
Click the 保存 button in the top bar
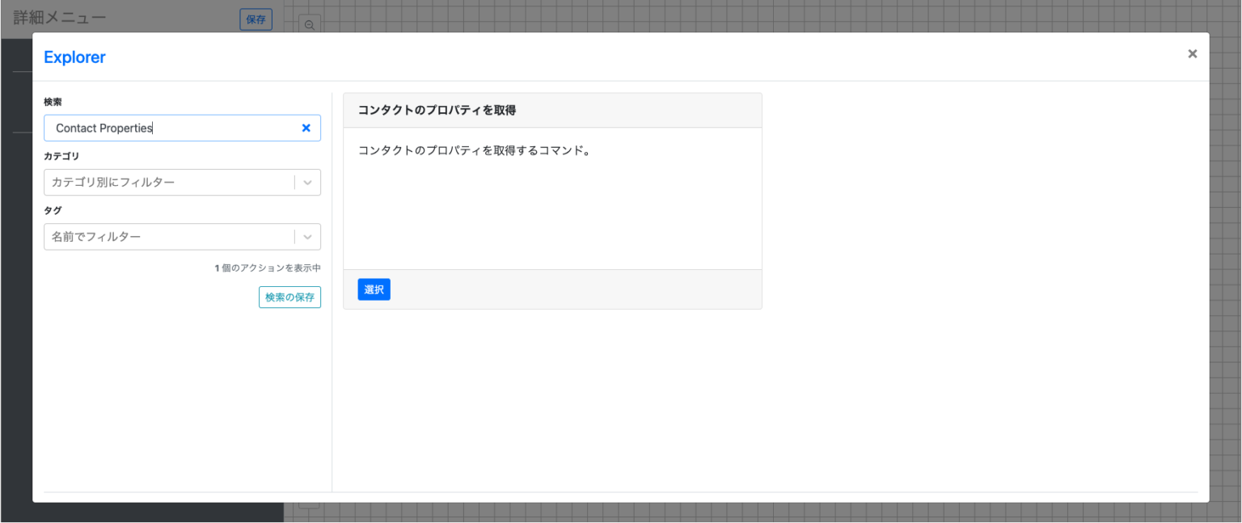tap(256, 19)
